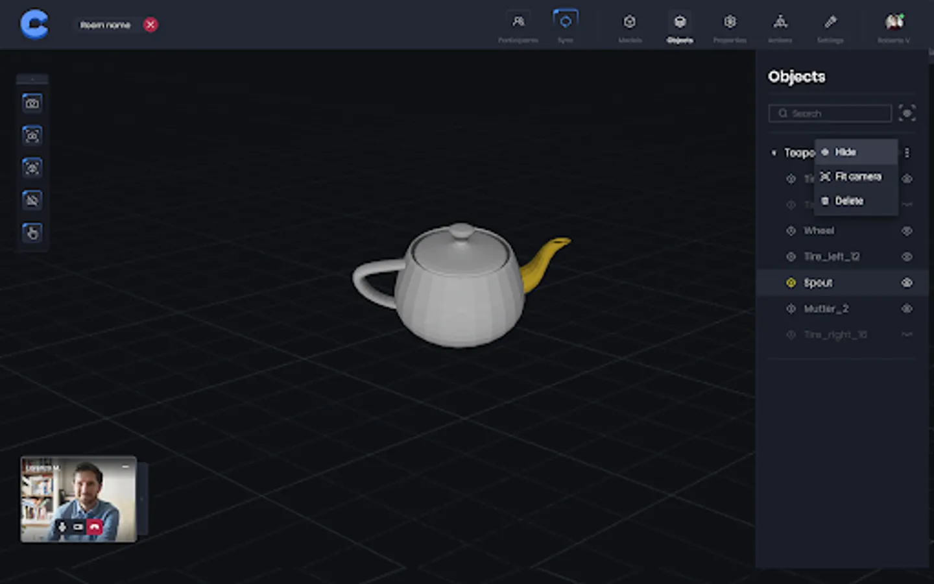Click the blue C app logo
This screenshot has height=584, width=934.
(34, 25)
